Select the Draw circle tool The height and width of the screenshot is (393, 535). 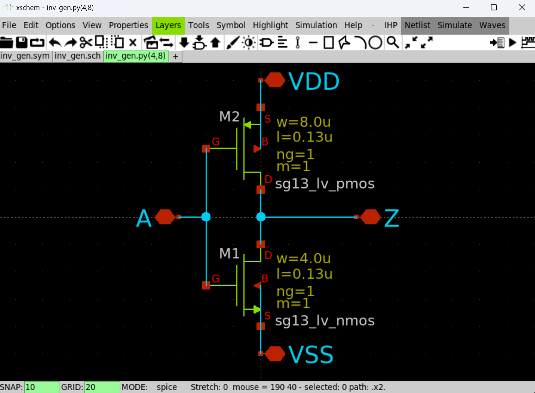tap(375, 42)
